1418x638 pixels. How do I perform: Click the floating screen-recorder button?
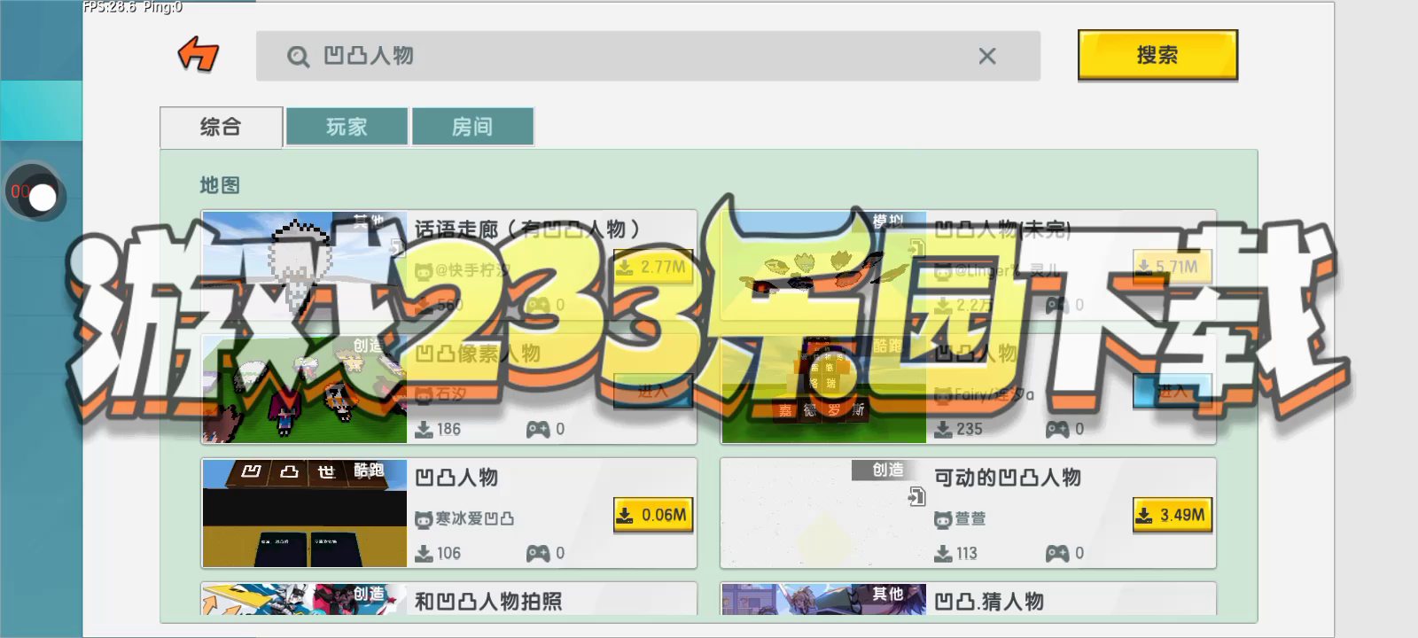(x=34, y=192)
